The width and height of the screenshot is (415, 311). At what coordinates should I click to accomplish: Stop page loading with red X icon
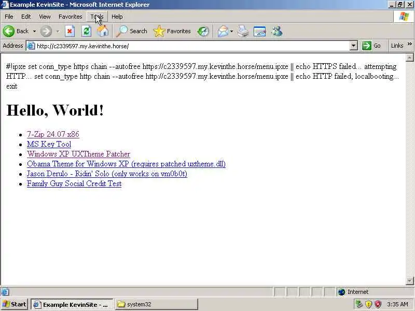[70, 31]
